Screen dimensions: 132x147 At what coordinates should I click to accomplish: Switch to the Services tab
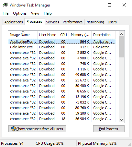click(52, 22)
